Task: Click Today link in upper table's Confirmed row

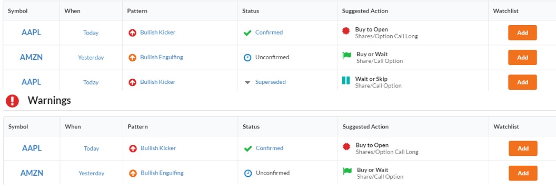Action: coord(91,33)
